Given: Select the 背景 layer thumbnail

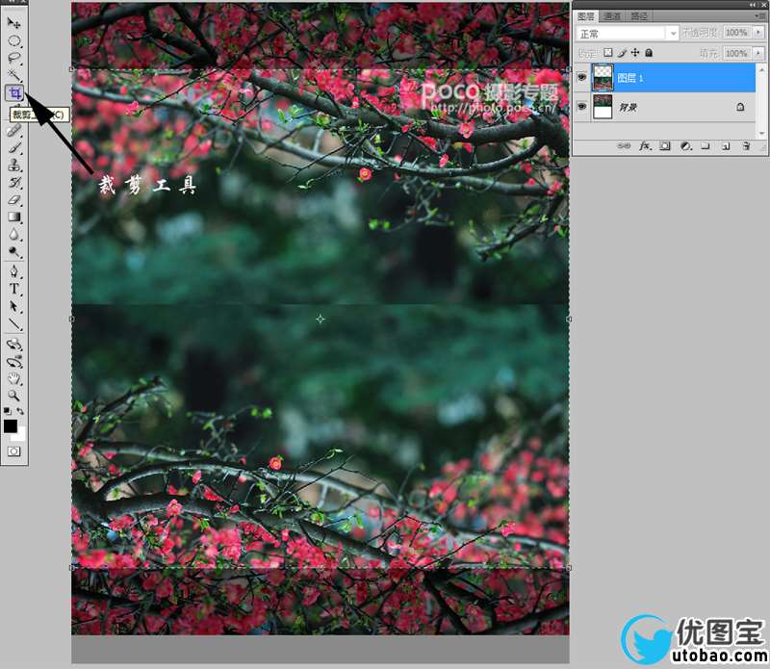Looking at the screenshot, I should (603, 107).
